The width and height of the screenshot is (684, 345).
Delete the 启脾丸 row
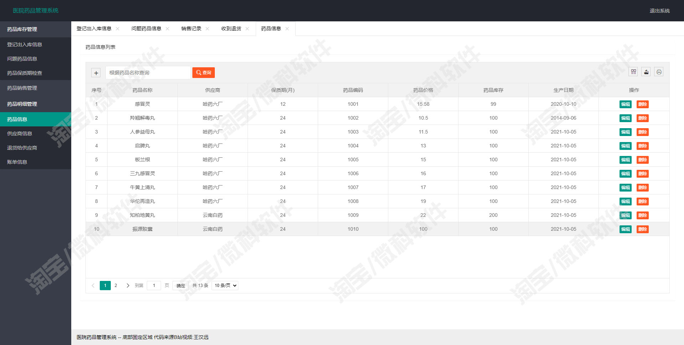pyautogui.click(x=643, y=146)
